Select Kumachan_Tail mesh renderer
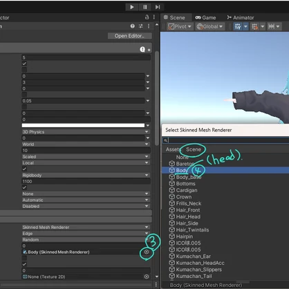The height and width of the screenshot is (289, 289). 225,276
